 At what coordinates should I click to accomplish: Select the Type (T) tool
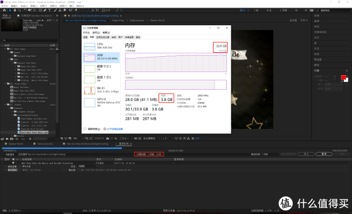(x=50, y=11)
